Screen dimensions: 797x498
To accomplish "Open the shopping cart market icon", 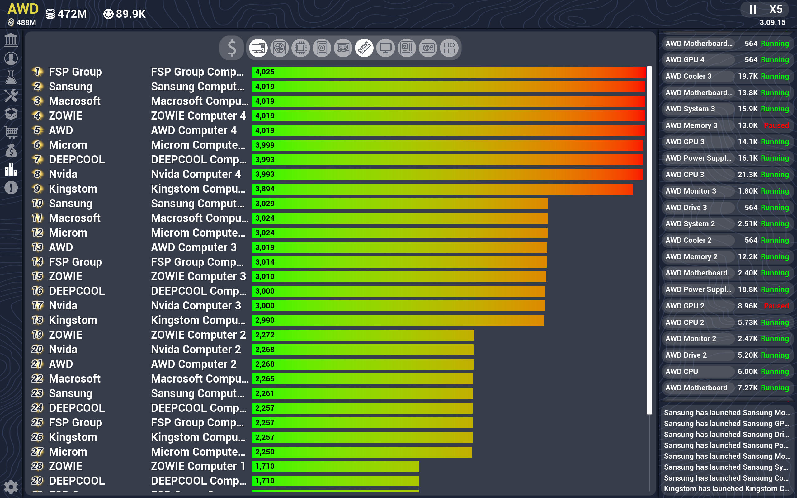I will tap(11, 132).
